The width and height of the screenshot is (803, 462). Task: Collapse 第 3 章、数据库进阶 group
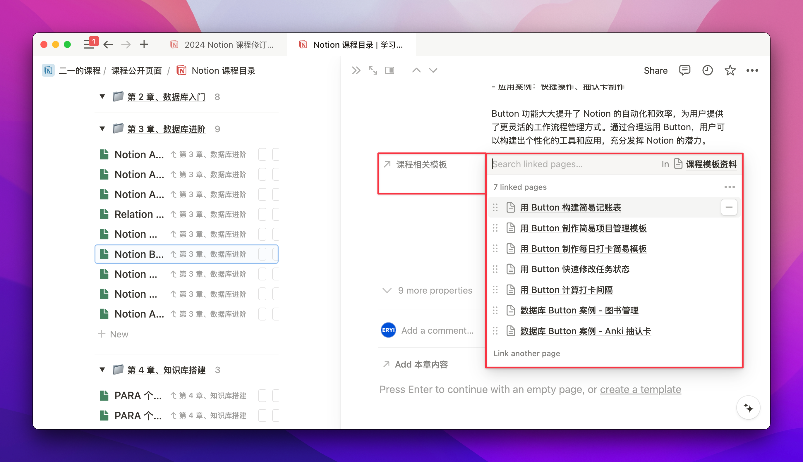(102, 129)
